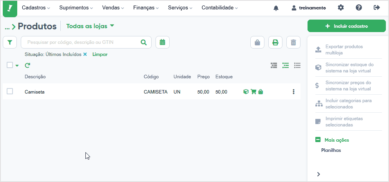Click the search magnifier icon
The image size is (389, 182).
point(144,42)
